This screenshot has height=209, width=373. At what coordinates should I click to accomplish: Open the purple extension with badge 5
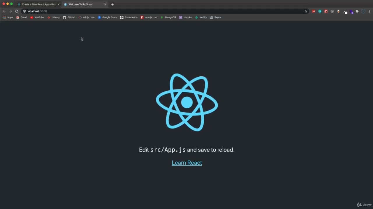(351, 12)
